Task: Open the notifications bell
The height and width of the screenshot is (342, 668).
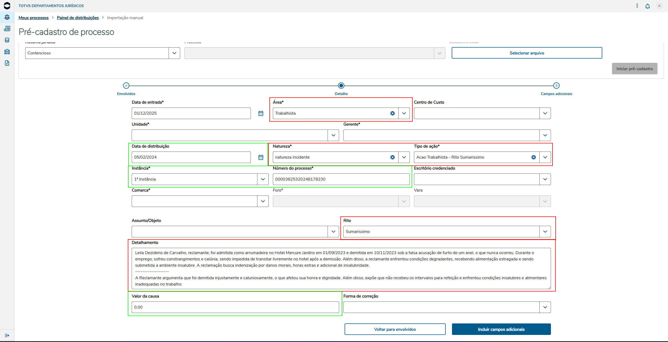Action: click(x=647, y=6)
